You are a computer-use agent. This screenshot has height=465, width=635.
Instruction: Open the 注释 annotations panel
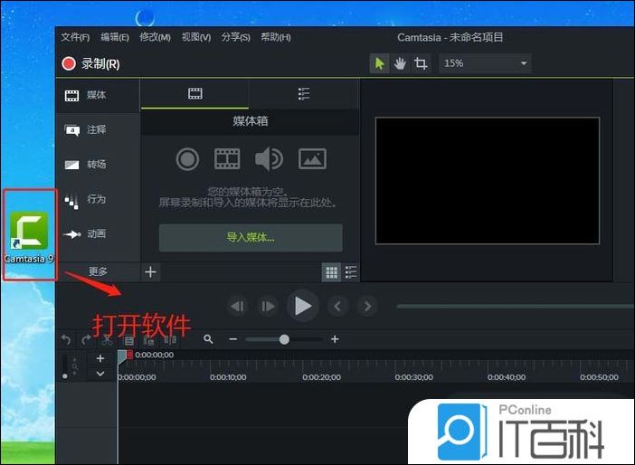point(98,130)
